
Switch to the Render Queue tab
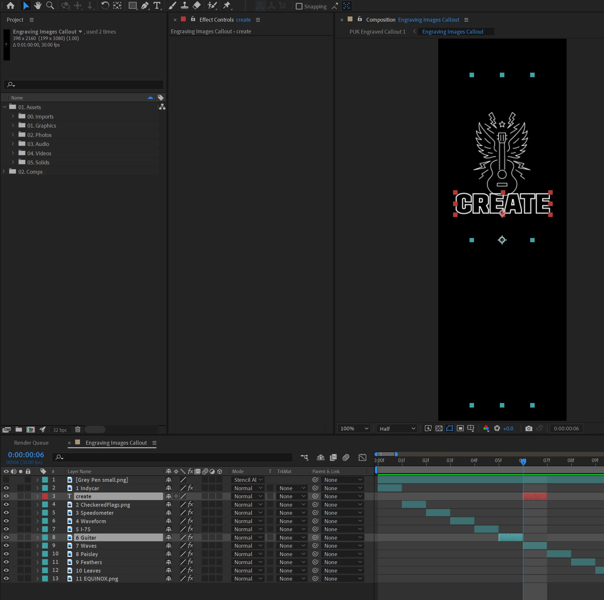click(31, 443)
